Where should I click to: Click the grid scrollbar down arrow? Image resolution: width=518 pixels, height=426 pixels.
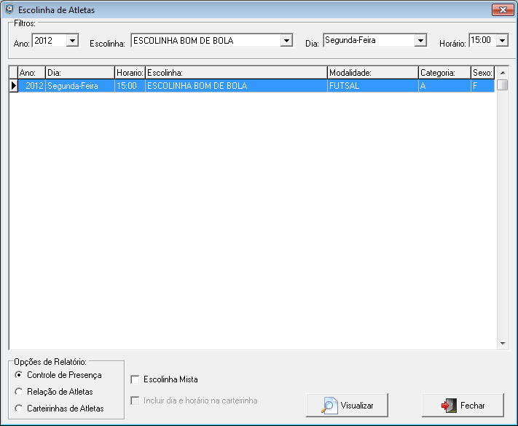503,344
